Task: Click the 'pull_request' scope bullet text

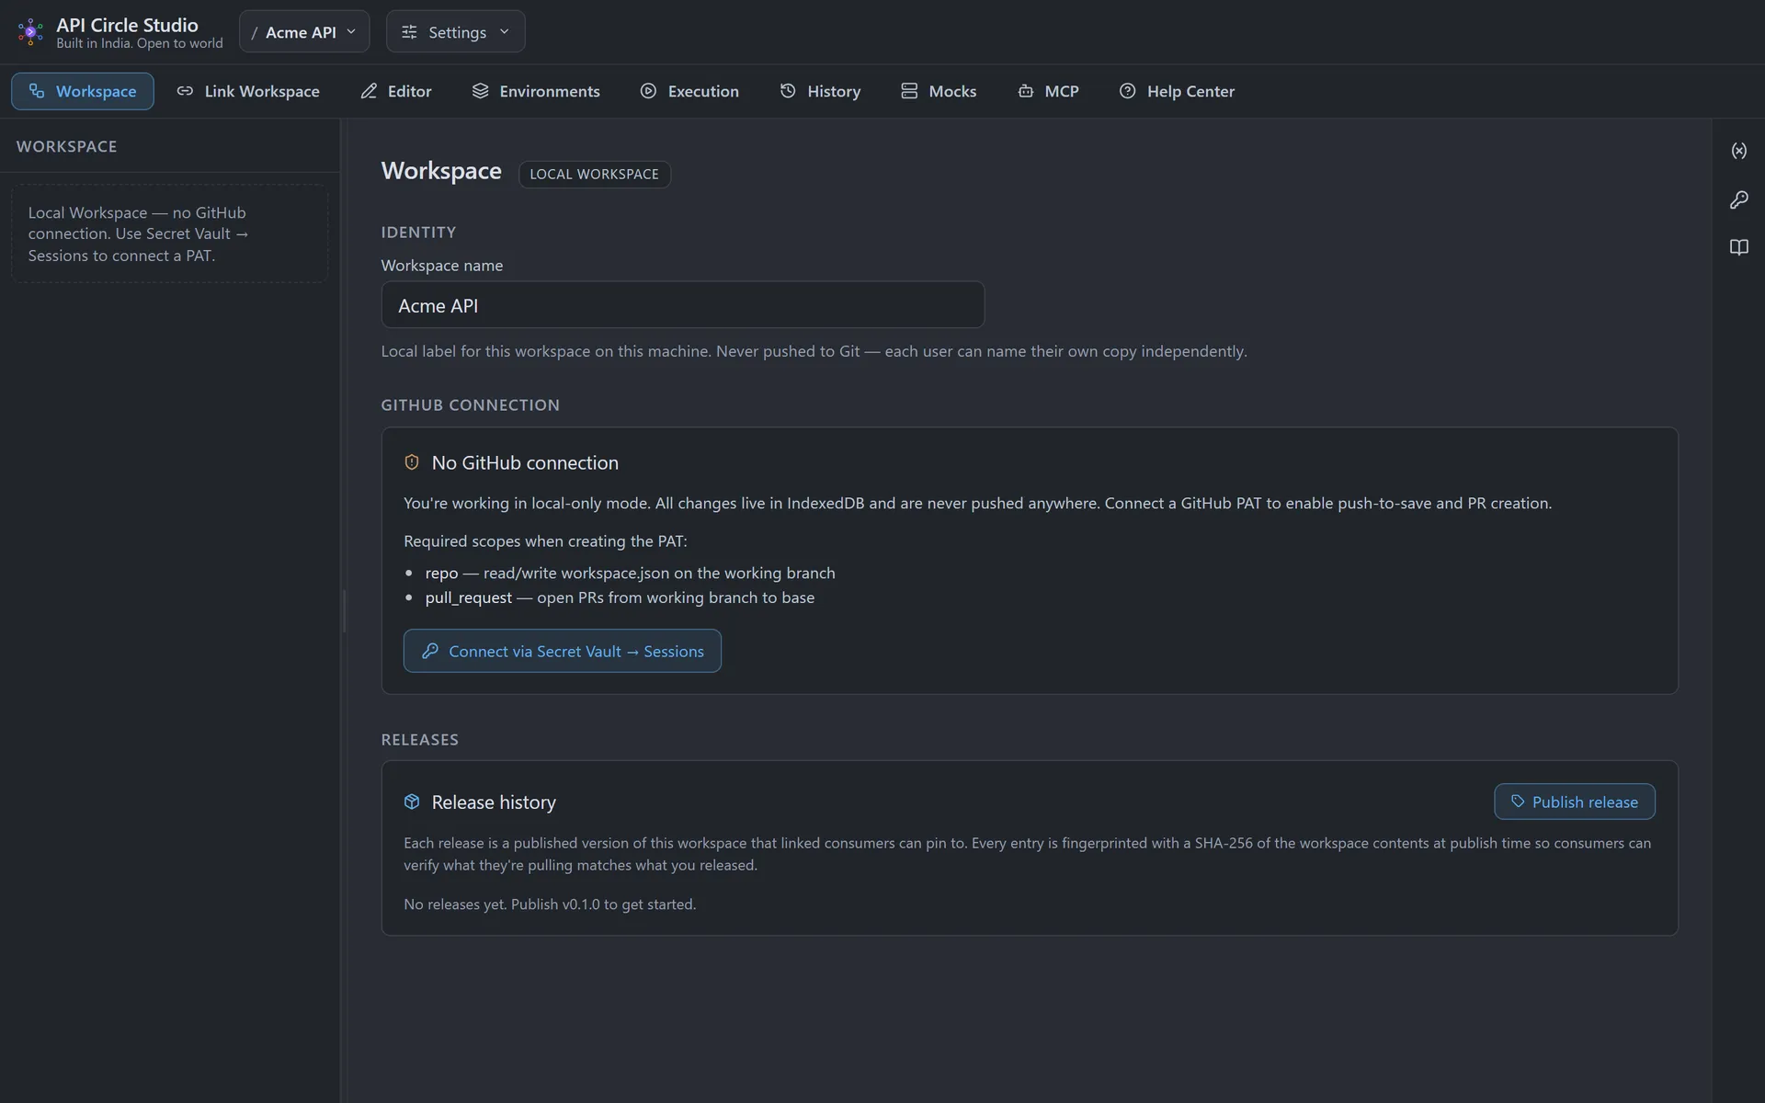Action: pos(620,597)
